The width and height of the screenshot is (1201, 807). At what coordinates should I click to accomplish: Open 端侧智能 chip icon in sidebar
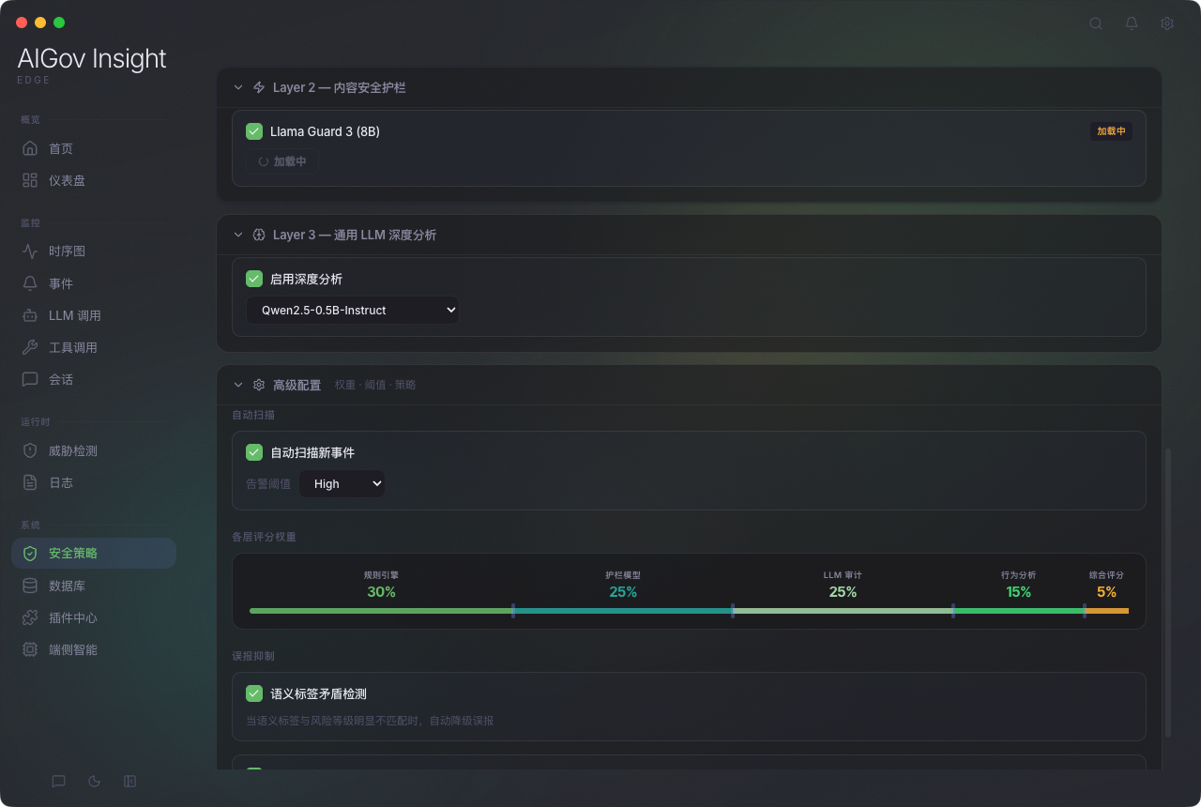tap(30, 649)
